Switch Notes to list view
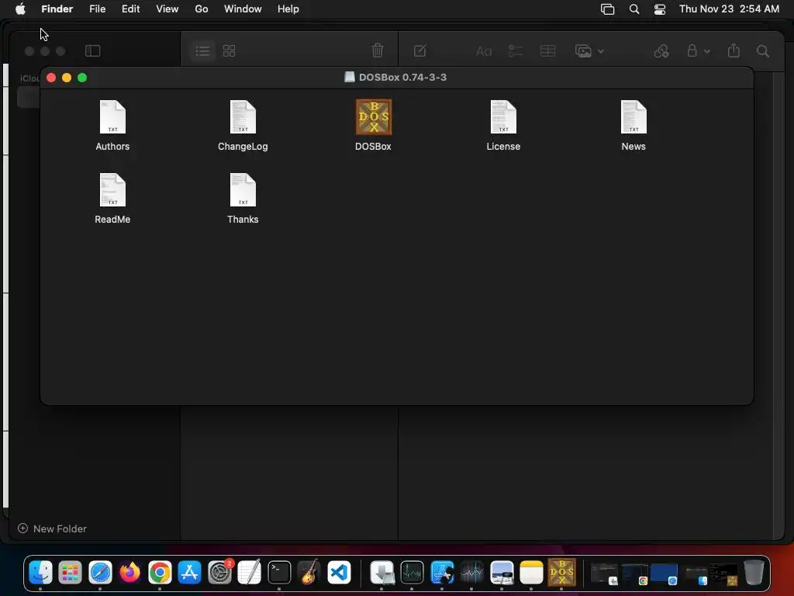Image resolution: width=794 pixels, height=596 pixels. (x=202, y=50)
